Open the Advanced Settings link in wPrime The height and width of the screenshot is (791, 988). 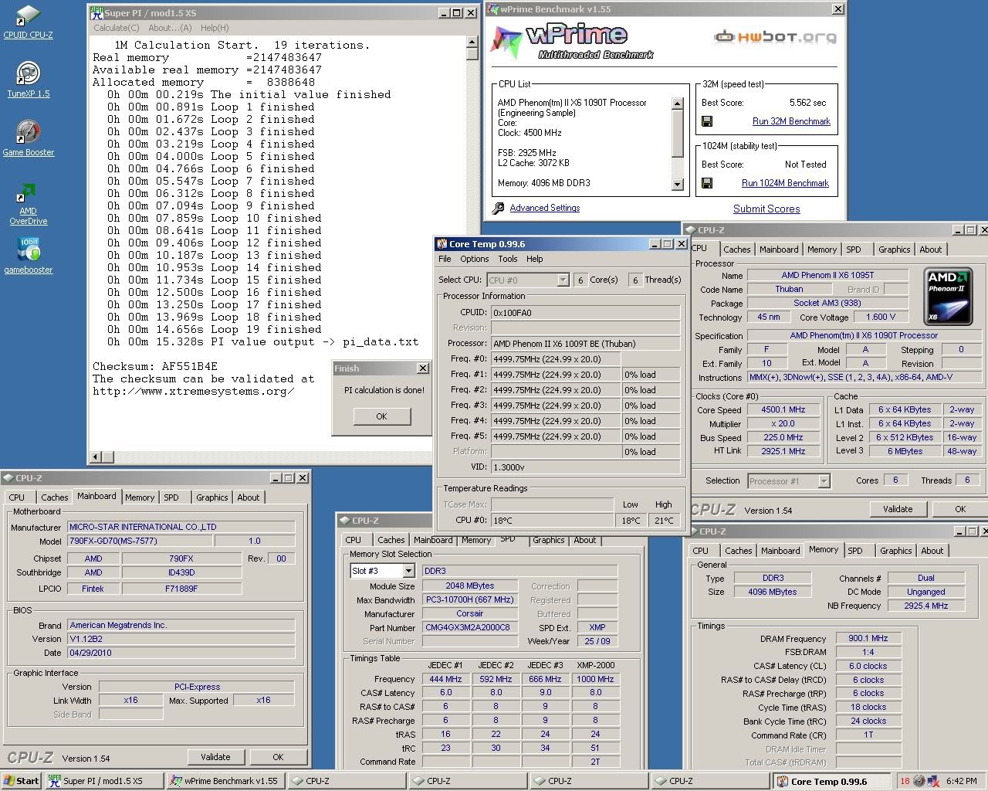pyautogui.click(x=545, y=208)
